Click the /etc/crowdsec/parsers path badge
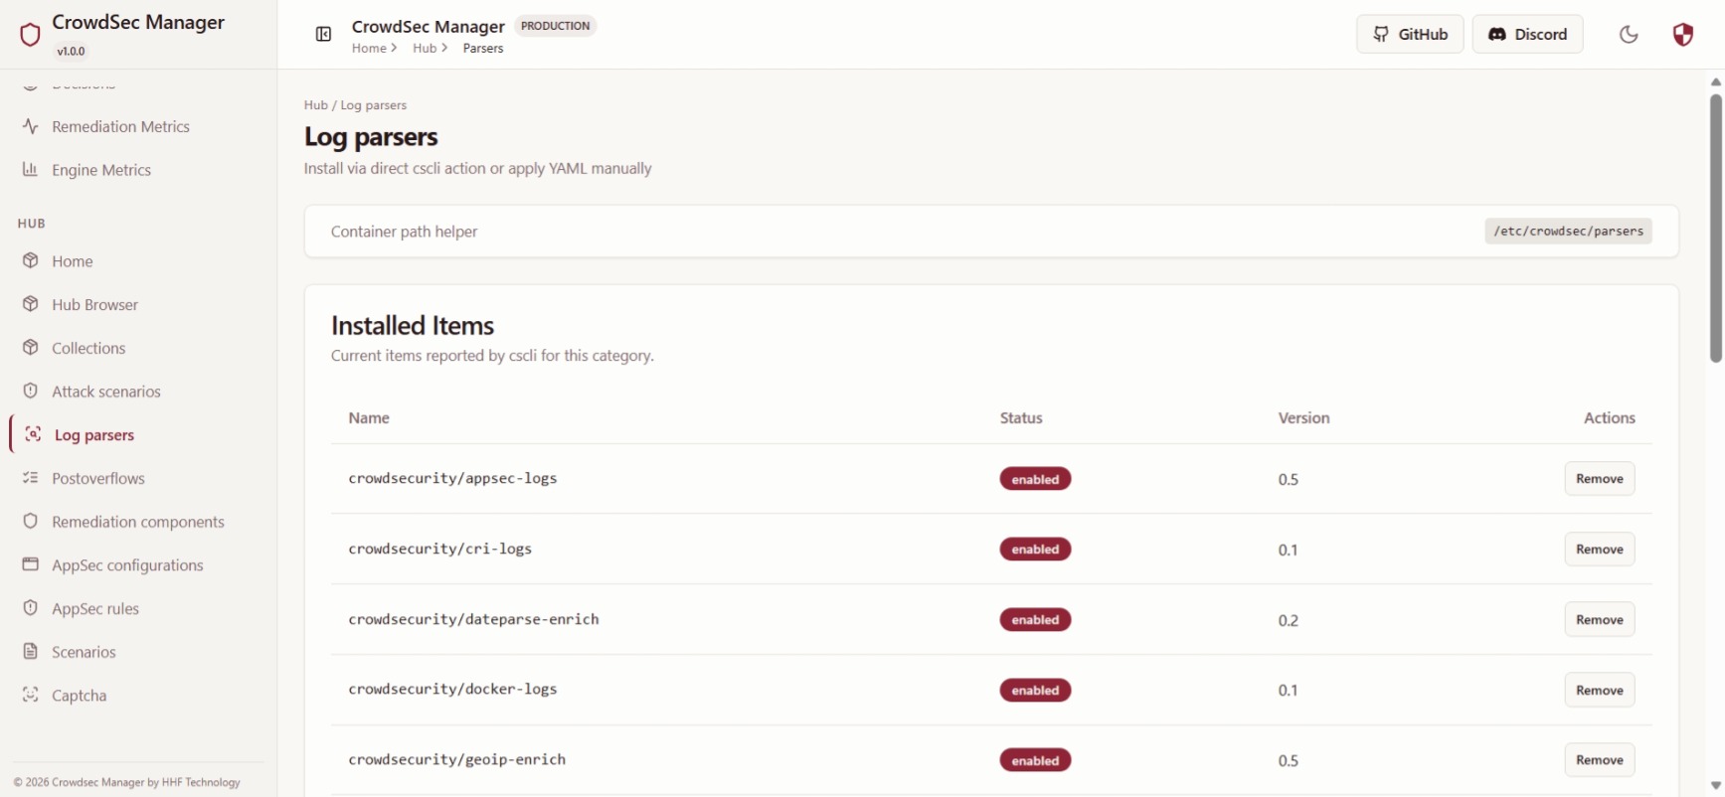Image resolution: width=1725 pixels, height=797 pixels. (x=1568, y=231)
